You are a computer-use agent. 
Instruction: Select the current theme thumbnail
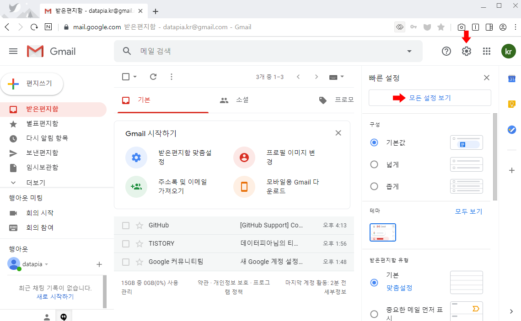point(383,232)
